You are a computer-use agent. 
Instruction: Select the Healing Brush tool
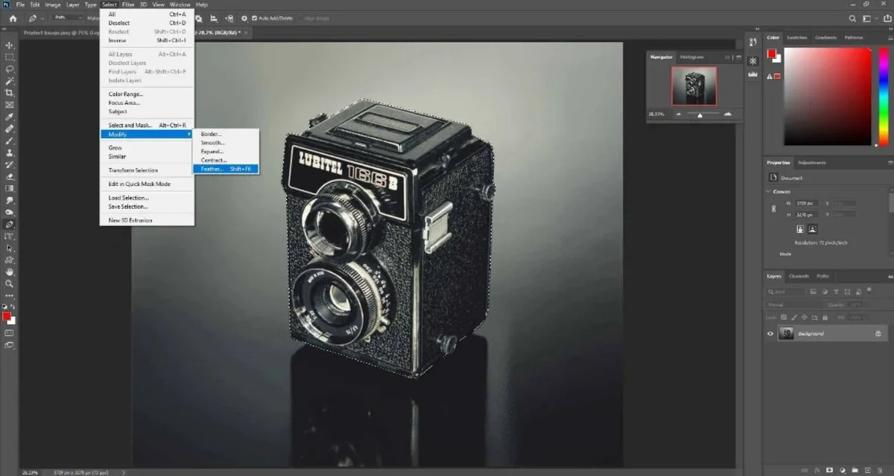10,129
